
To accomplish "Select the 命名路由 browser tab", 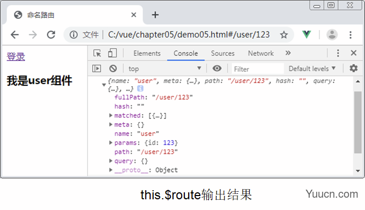I will tap(75, 15).
